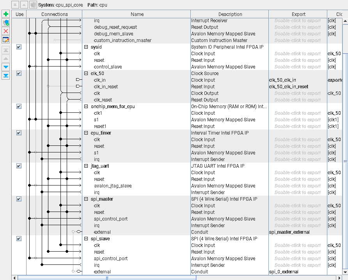Click the Connections column header
This screenshot has height=280, width=348.
[54, 14]
